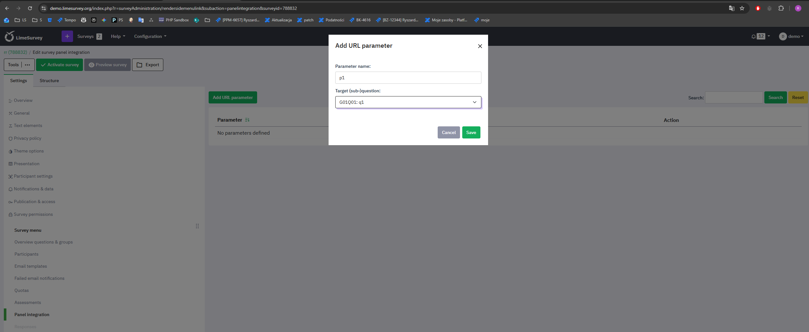Click the Parameter name input field
This screenshot has height=332, width=809.
(408, 78)
